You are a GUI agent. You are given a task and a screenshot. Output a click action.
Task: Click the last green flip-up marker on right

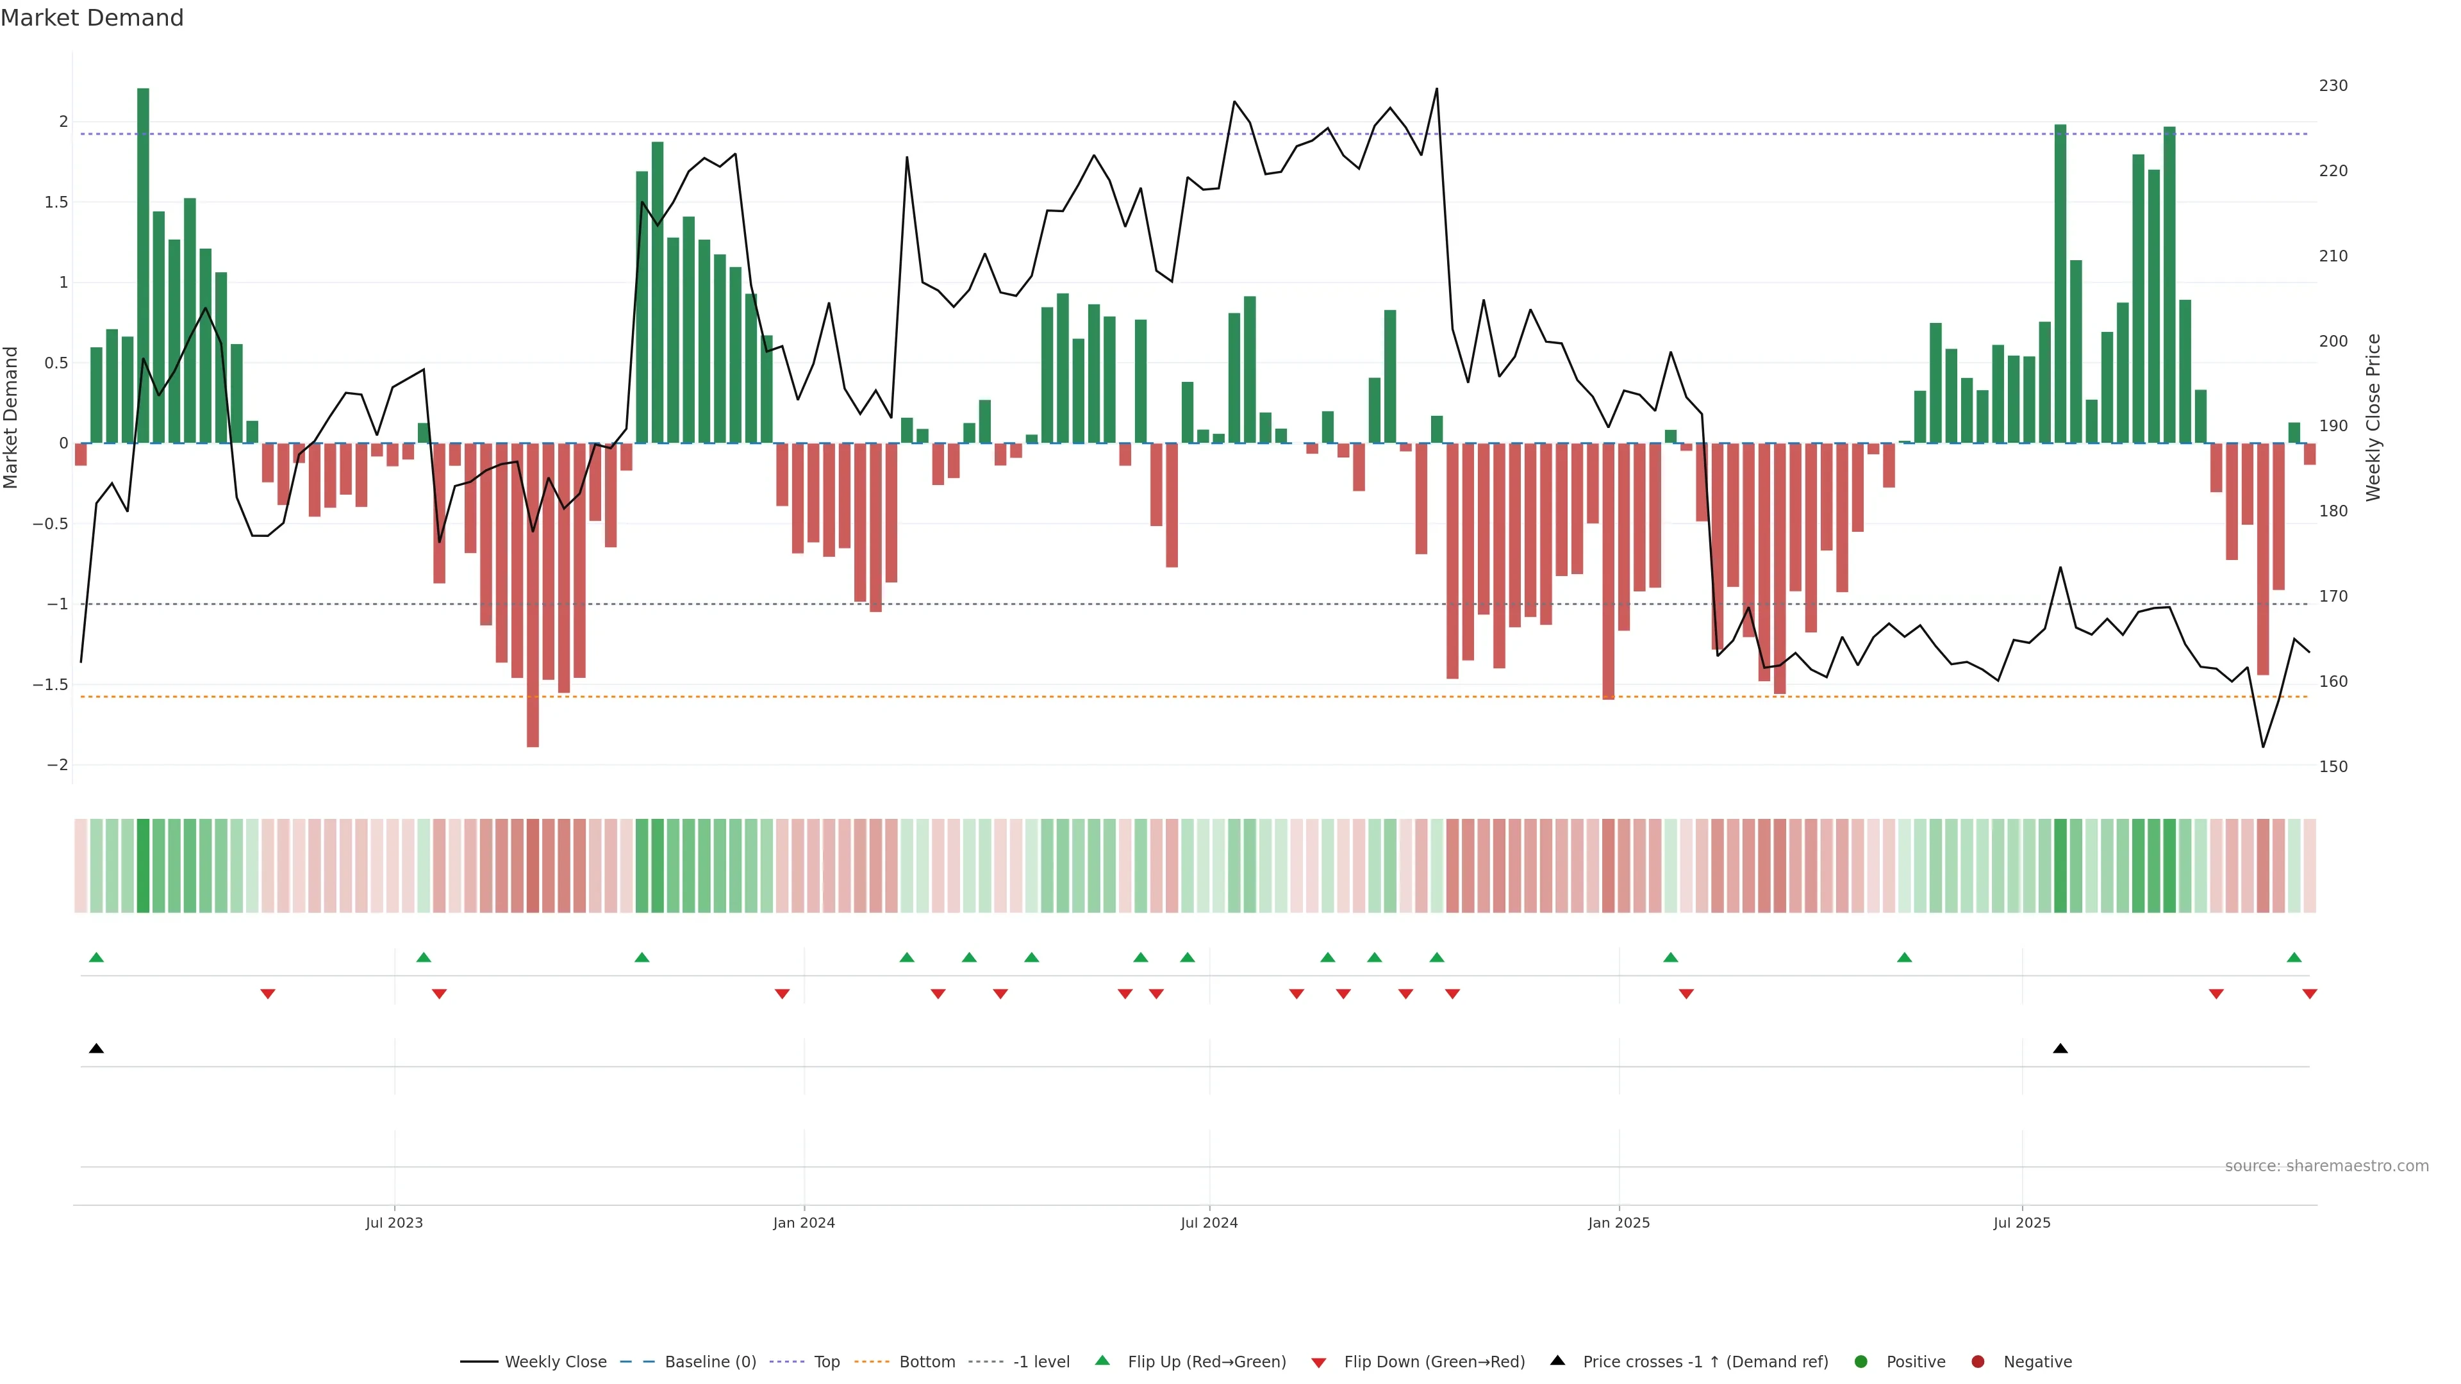(2294, 957)
